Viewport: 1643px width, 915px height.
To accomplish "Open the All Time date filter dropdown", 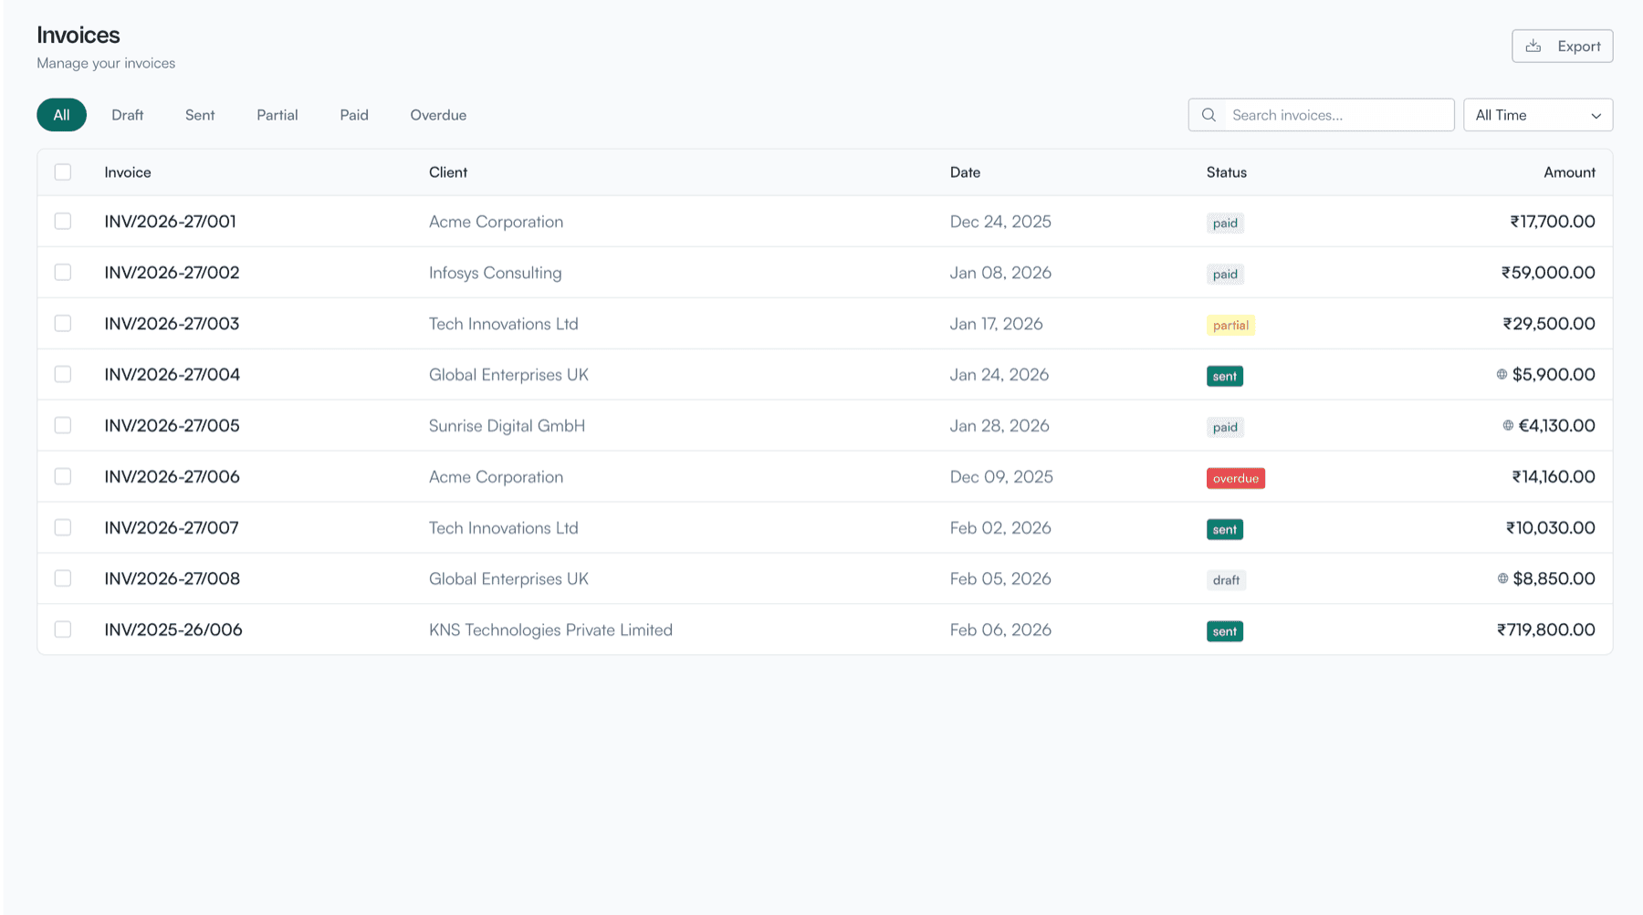I will (x=1538, y=115).
